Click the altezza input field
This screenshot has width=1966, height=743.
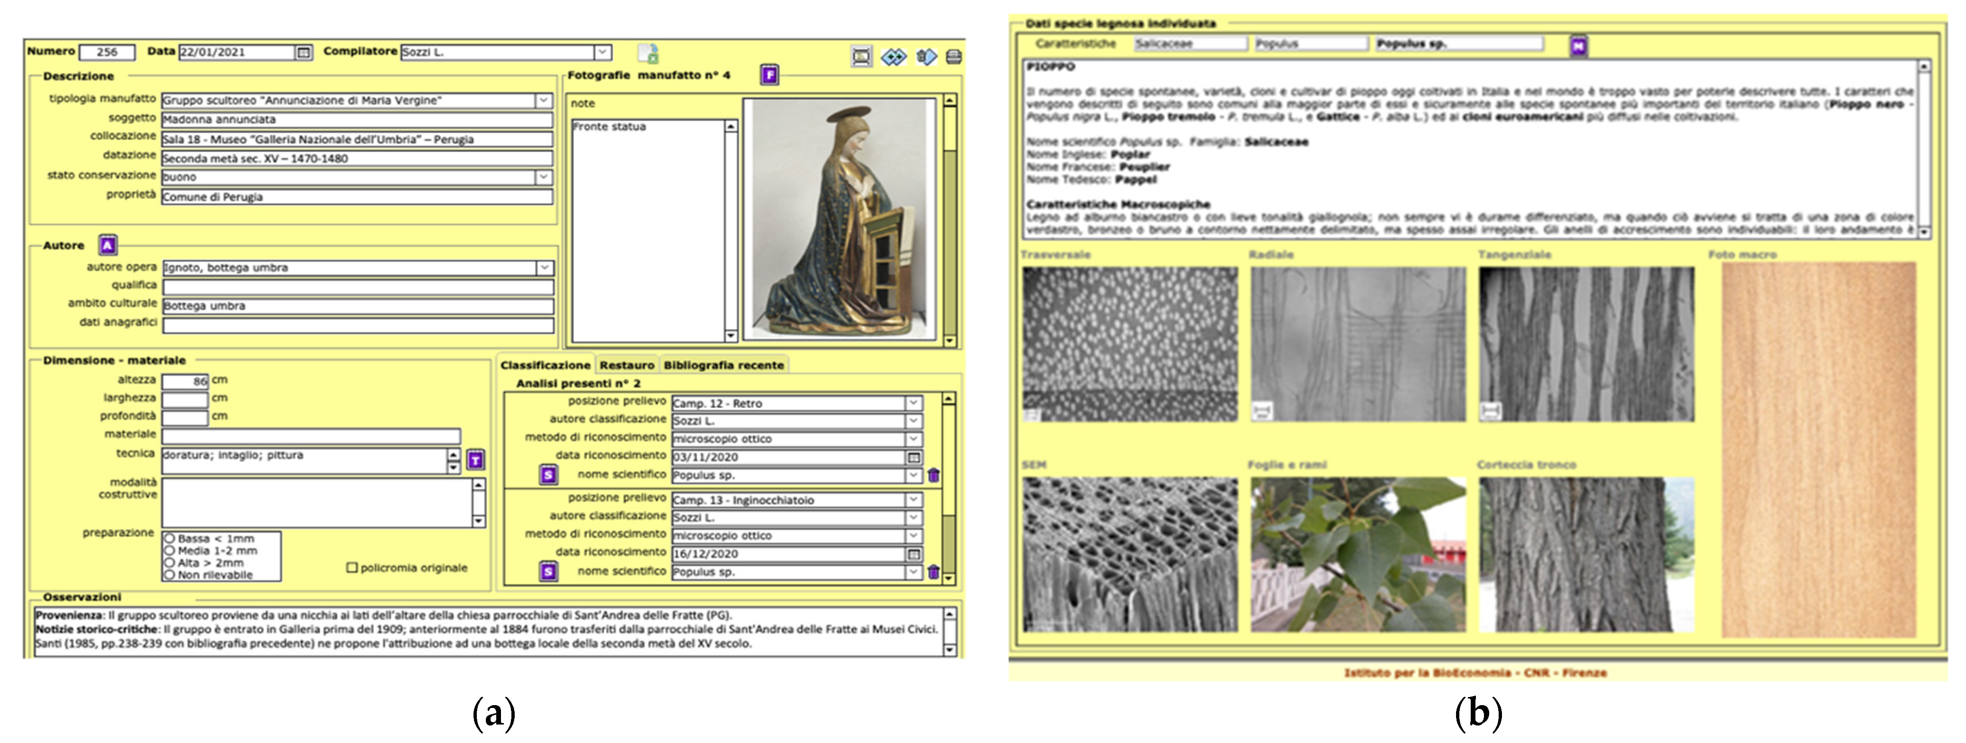pos(185,380)
